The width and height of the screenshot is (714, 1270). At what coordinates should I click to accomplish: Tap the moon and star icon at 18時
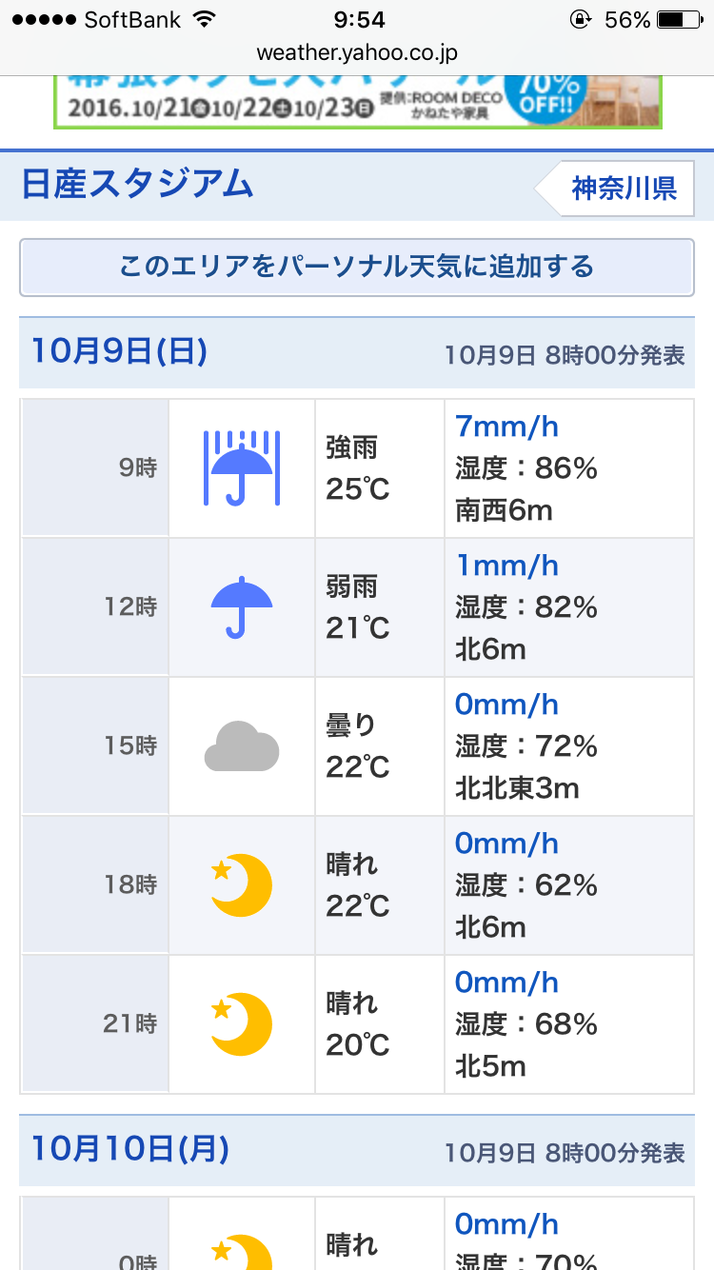tap(241, 884)
